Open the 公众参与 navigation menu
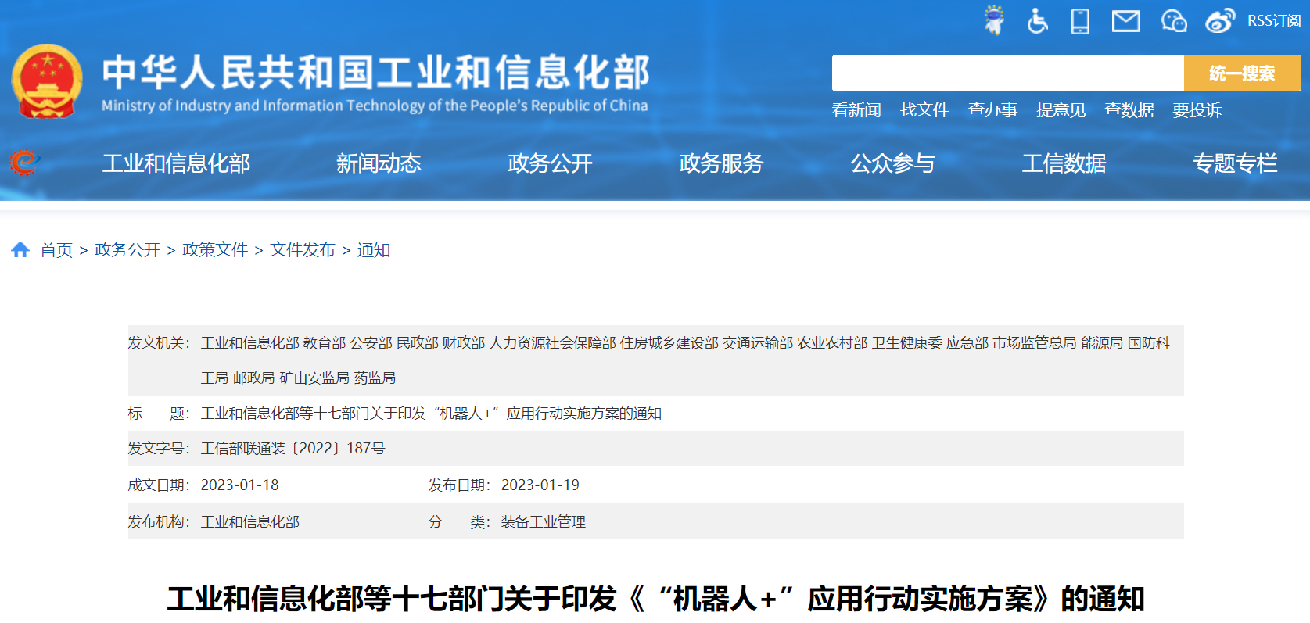 892,163
